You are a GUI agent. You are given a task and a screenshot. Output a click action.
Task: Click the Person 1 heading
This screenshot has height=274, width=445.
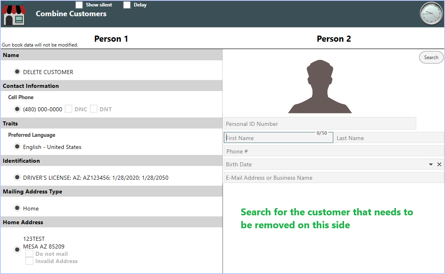coord(111,39)
